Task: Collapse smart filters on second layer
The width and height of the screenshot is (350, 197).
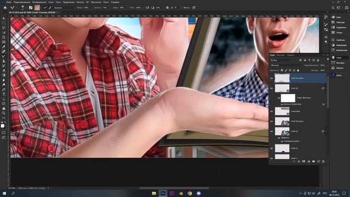Action: tap(326, 88)
